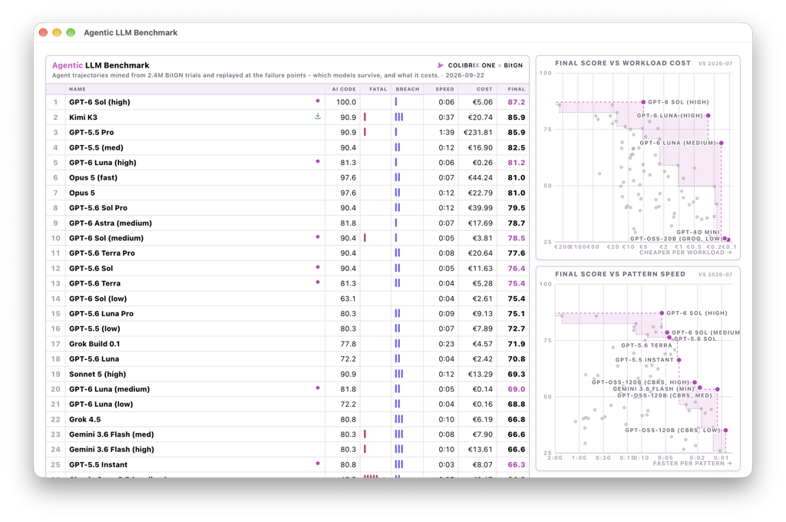
Task: Click the breach bars in the Grok 4.5 row
Action: pos(399,418)
